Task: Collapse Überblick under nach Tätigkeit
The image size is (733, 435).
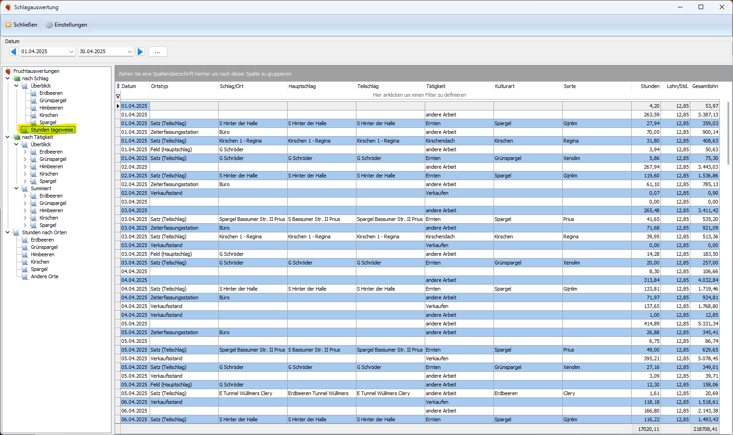Action: pyautogui.click(x=16, y=144)
